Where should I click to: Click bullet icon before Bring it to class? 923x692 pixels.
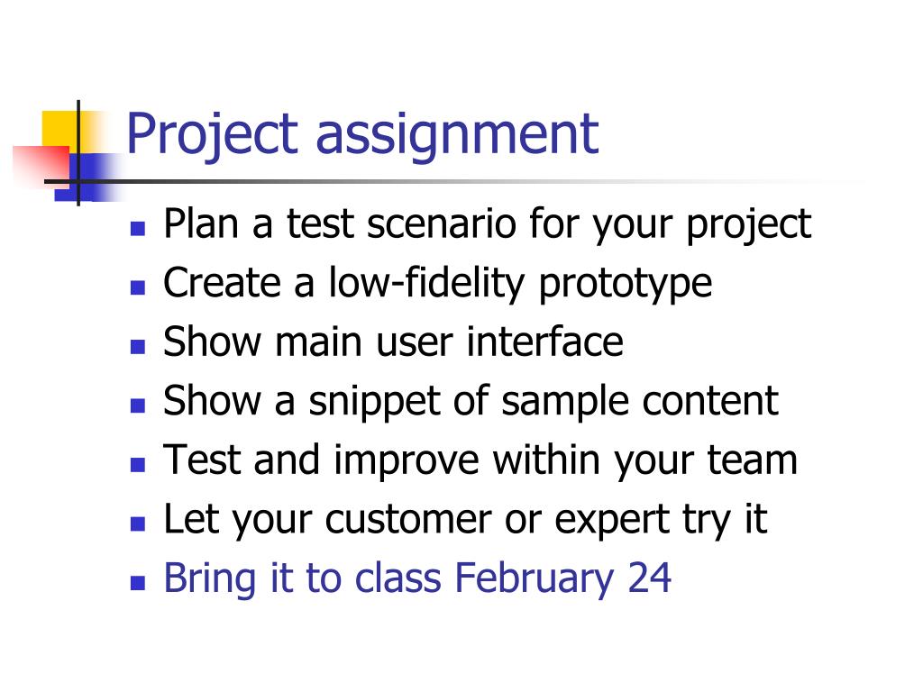138,583
